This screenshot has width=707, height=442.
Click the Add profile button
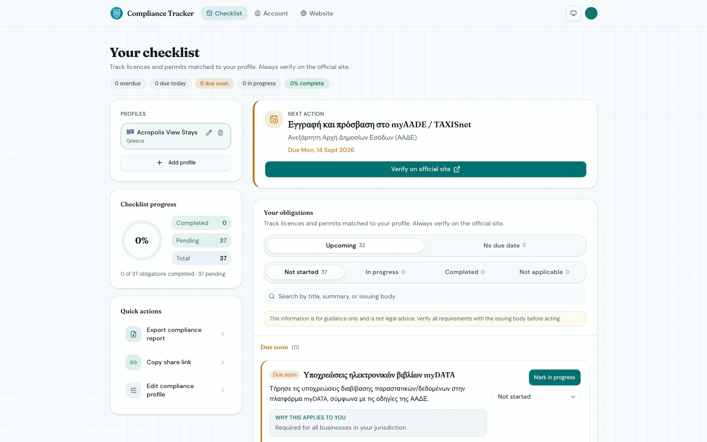point(176,163)
